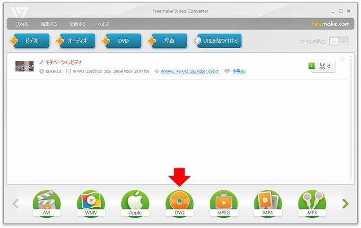Open the ファイル menu
361x228 pixels.
point(22,24)
